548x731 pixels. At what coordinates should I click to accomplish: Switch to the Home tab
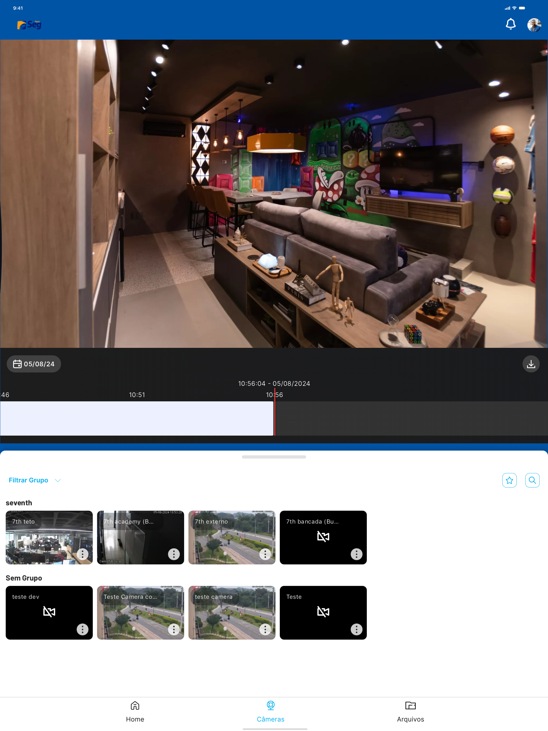[135, 712]
